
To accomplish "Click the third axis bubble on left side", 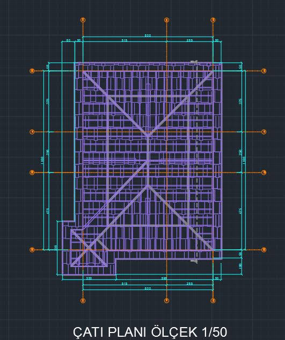I will [32, 172].
